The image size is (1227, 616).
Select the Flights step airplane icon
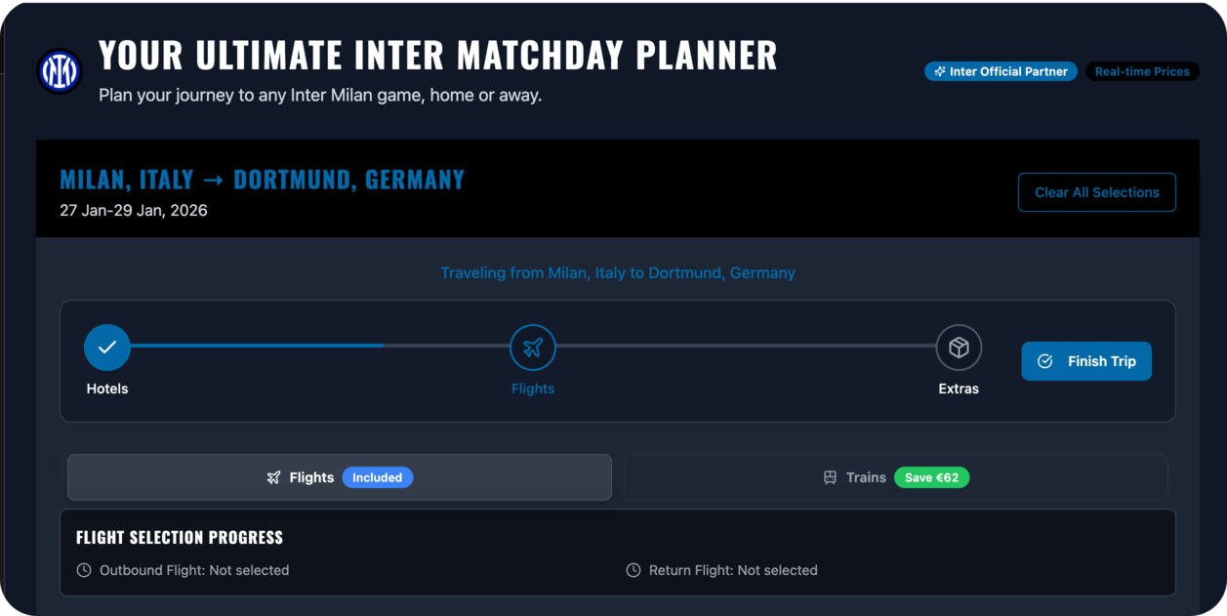(x=533, y=348)
